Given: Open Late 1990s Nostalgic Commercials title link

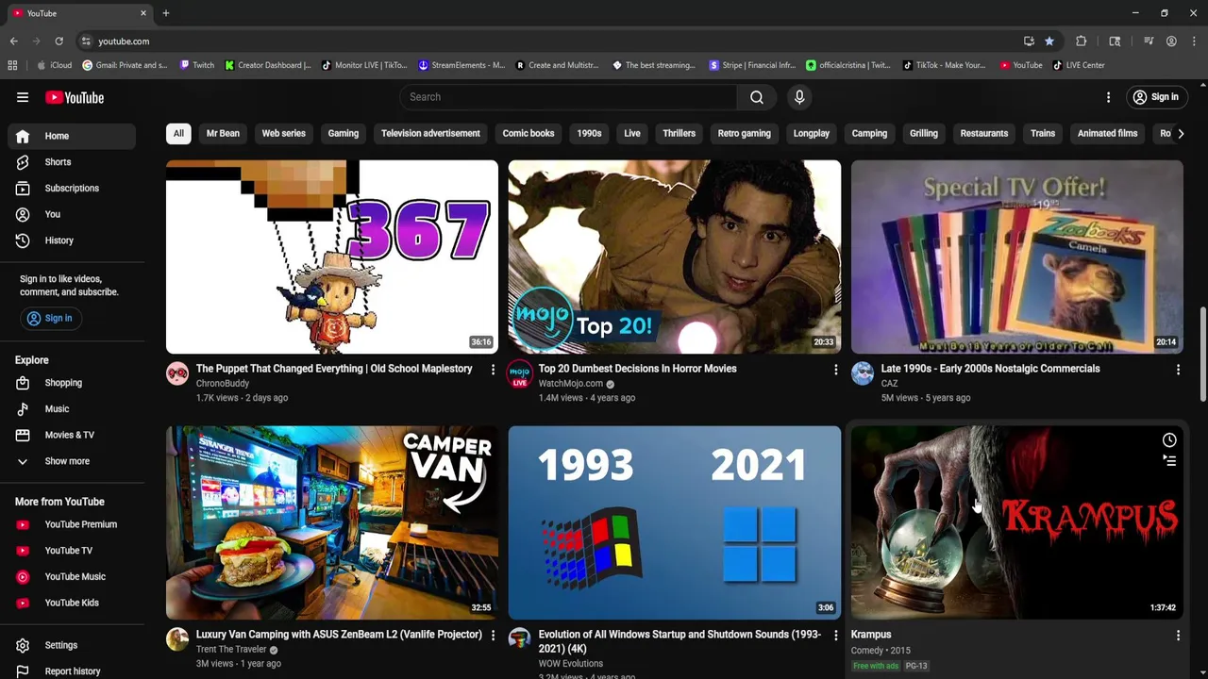Looking at the screenshot, I should pos(990,369).
